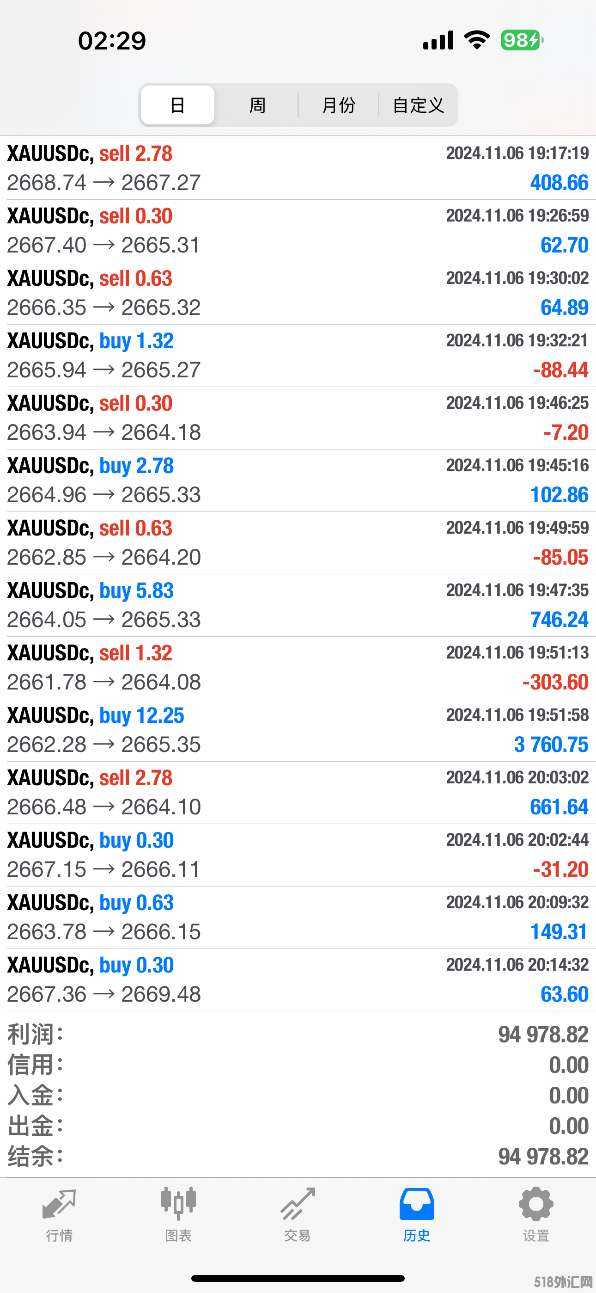Select the trade closed at 20:14:32
The height and width of the screenshot is (1293, 596).
(298, 980)
